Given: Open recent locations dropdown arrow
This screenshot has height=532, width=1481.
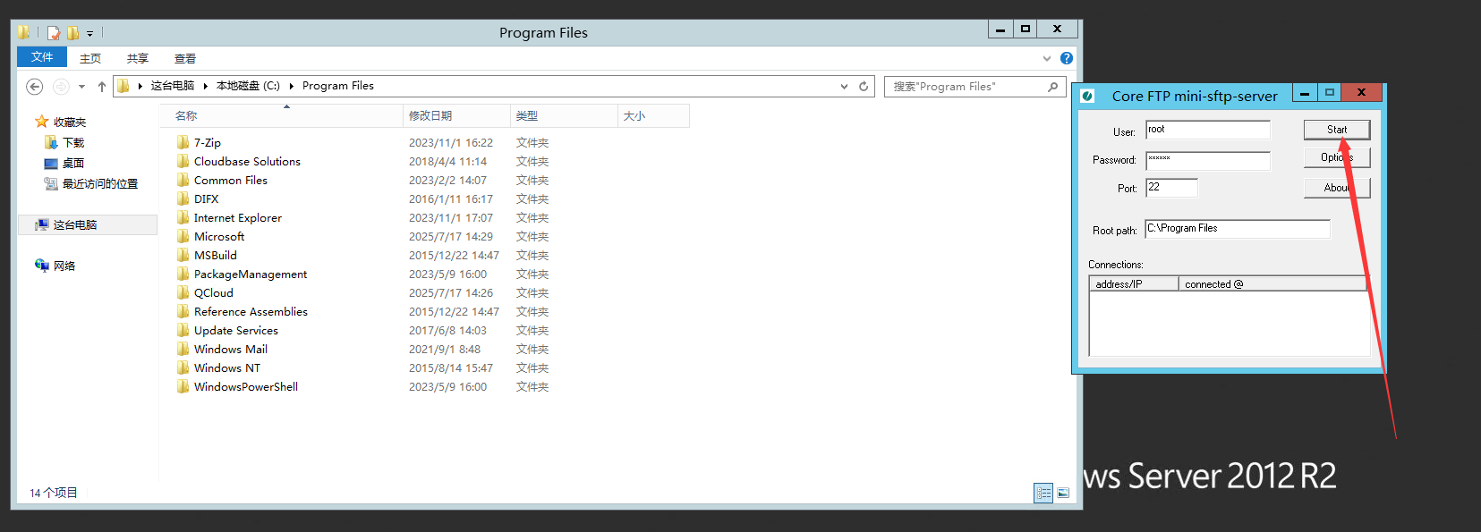Looking at the screenshot, I should pyautogui.click(x=81, y=87).
